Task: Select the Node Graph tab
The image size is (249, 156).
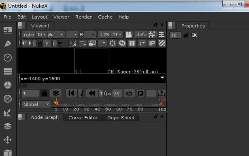Action: tap(45, 117)
